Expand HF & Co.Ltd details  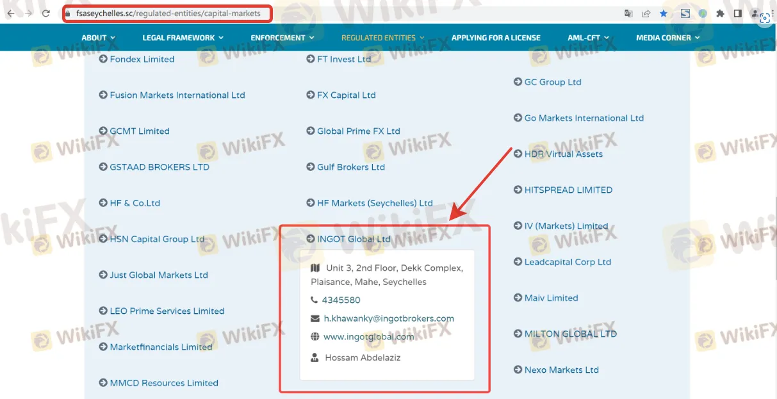pyautogui.click(x=135, y=203)
